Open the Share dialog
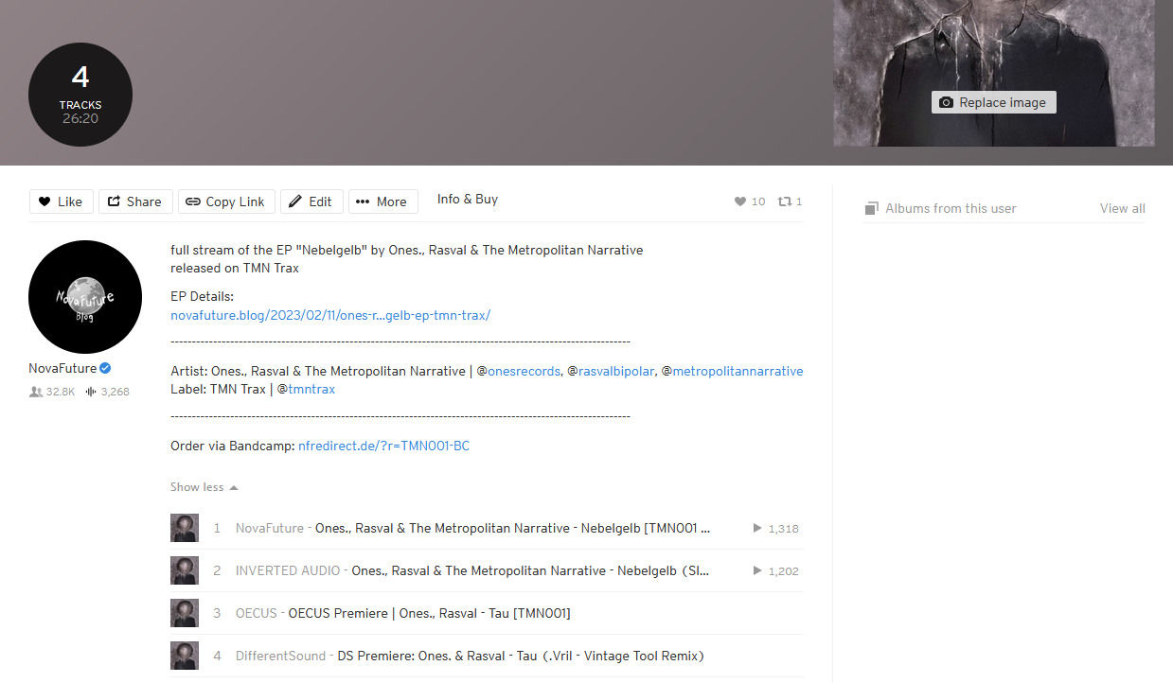This screenshot has height=683, width=1173. point(135,201)
